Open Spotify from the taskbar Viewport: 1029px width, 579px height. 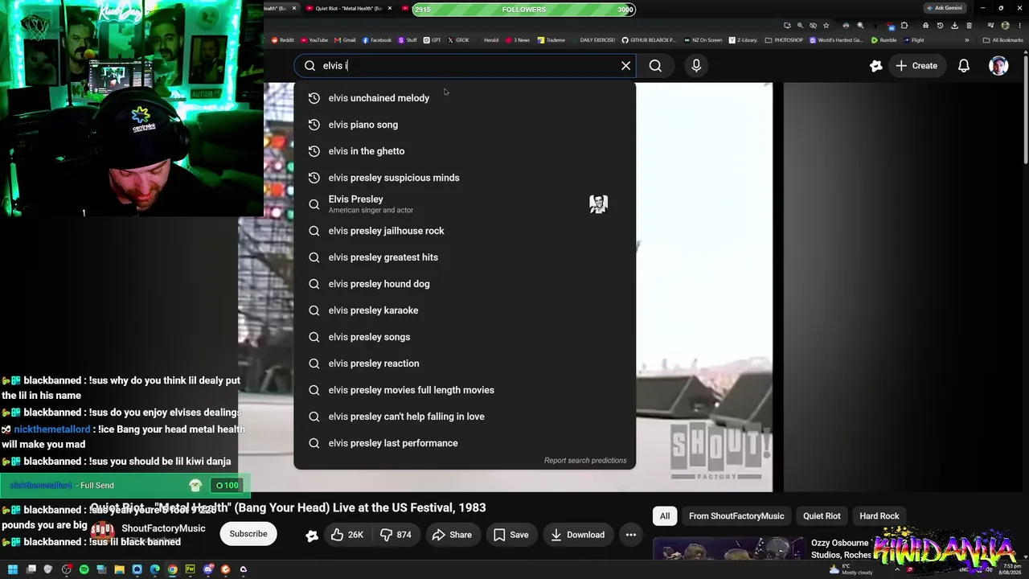[84, 569]
